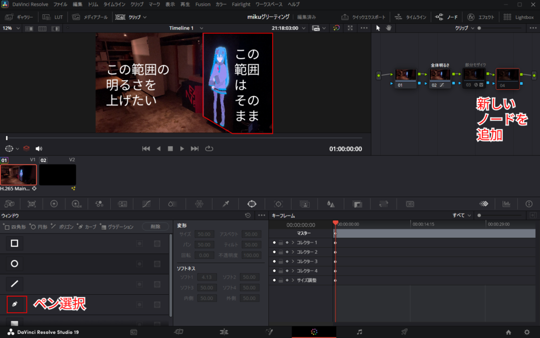Open the Color Wheels palette
This screenshot has width=540, height=338.
click(x=54, y=204)
